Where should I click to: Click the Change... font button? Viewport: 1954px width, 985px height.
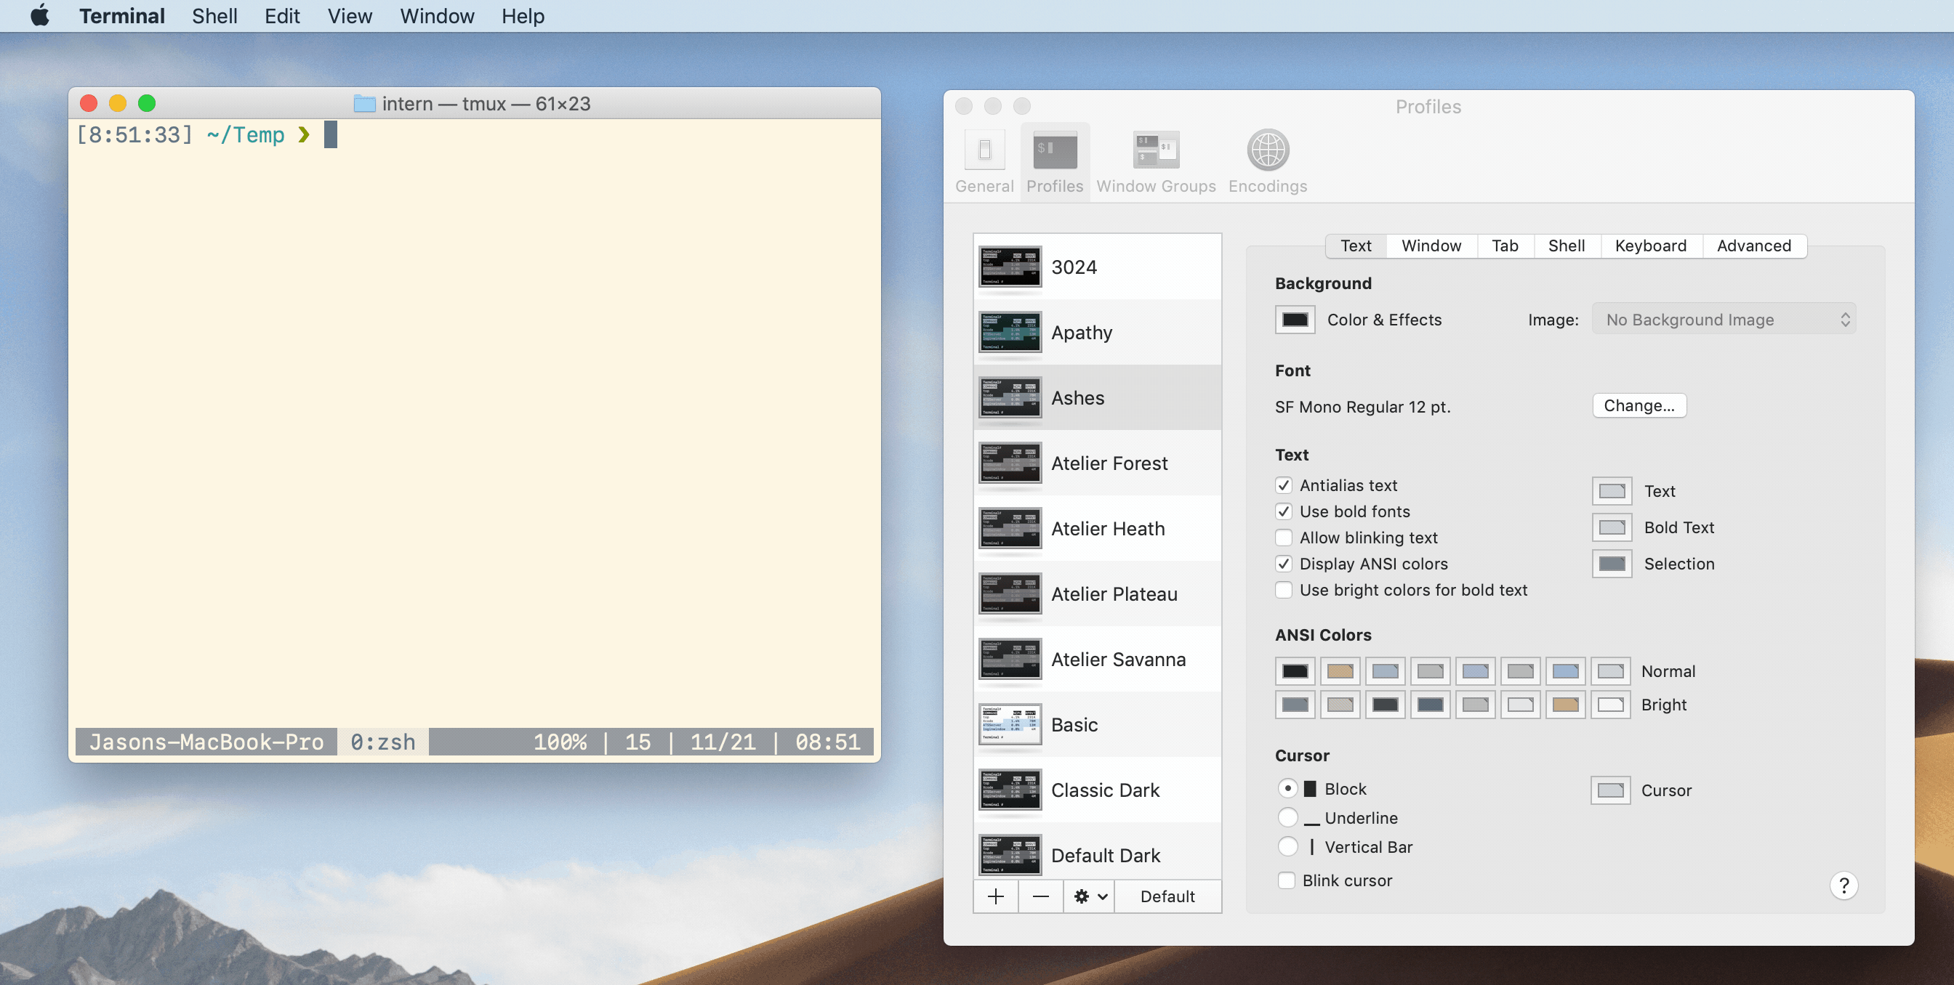[1639, 405]
